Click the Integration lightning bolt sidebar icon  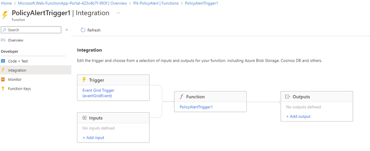(3, 70)
